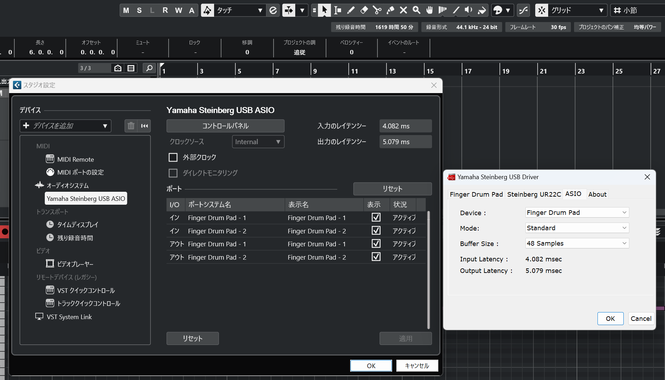
Task: Select the Color paint bucket tool
Action: point(482,10)
